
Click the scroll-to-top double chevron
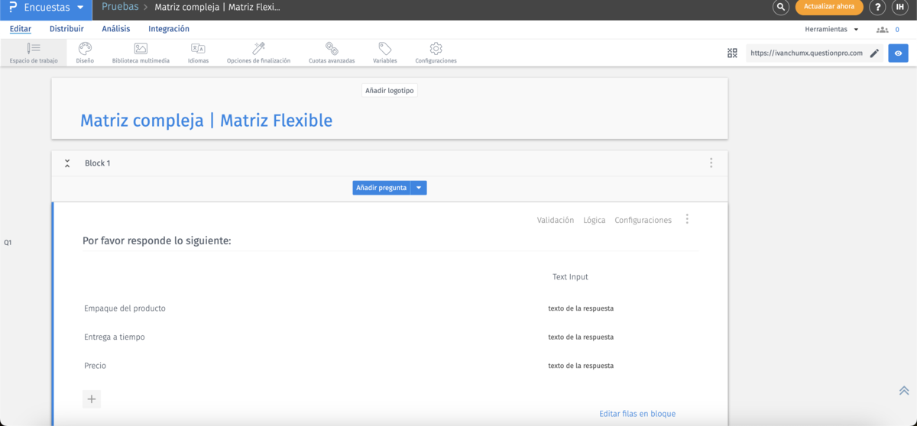pos(904,390)
